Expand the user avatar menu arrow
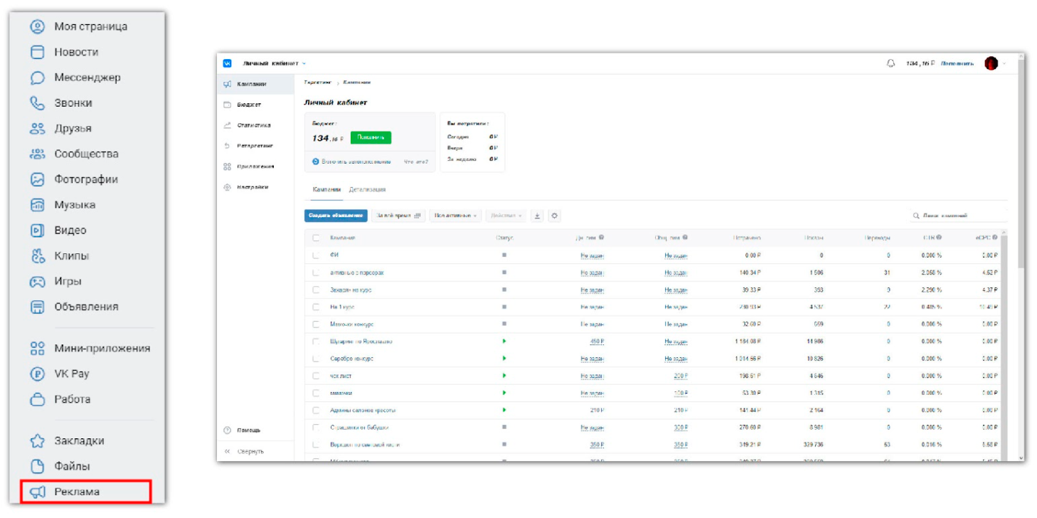 click(1006, 63)
